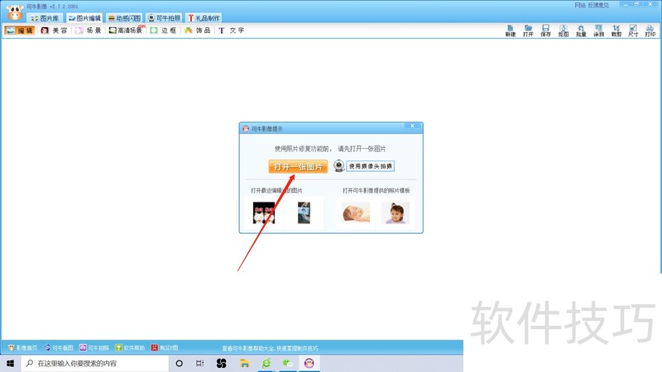Click the 可牛看图 bottom link
This screenshot has width=662, height=372.
click(x=59, y=348)
